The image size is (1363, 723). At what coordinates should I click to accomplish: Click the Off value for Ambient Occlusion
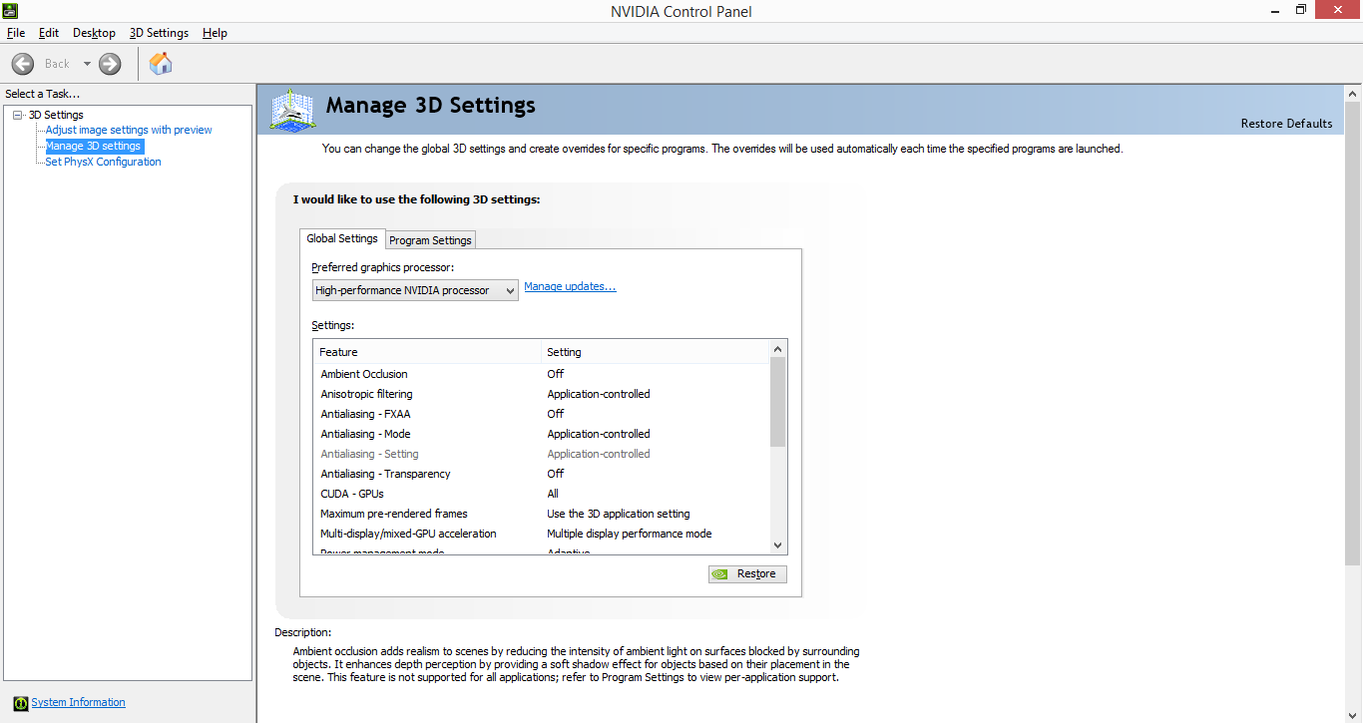tap(556, 374)
